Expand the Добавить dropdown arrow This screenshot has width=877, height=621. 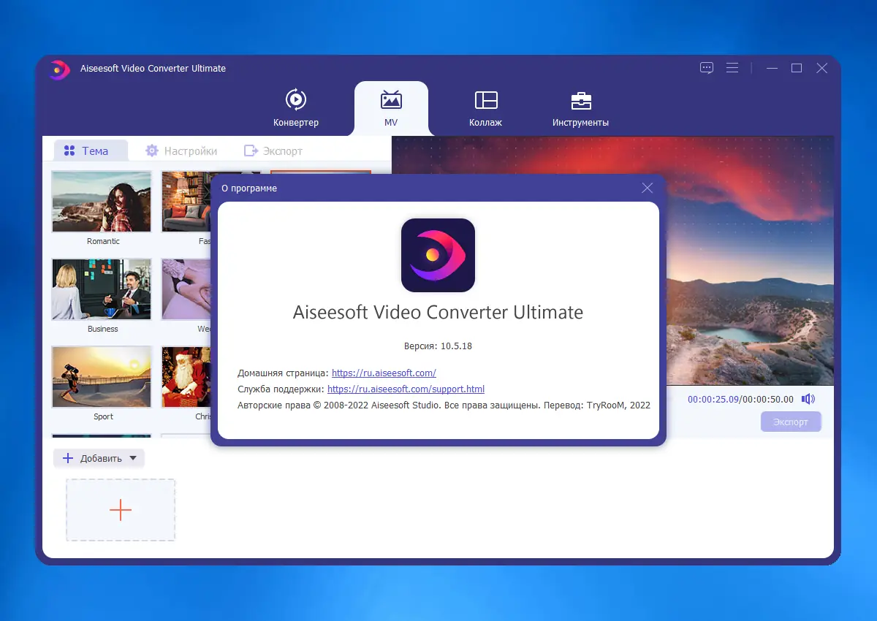click(132, 458)
